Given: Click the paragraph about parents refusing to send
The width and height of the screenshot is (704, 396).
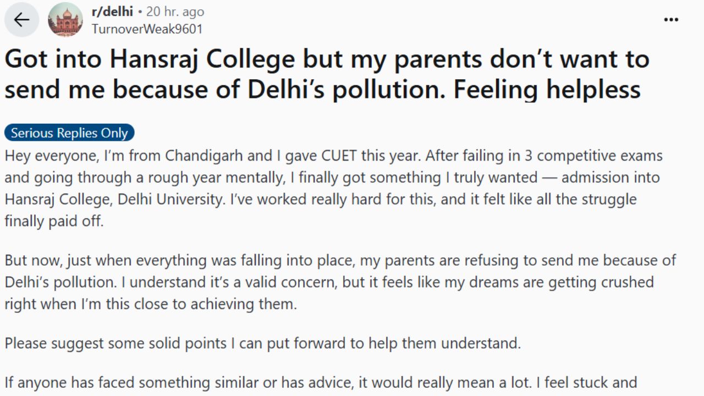Looking at the screenshot, I should [330, 282].
